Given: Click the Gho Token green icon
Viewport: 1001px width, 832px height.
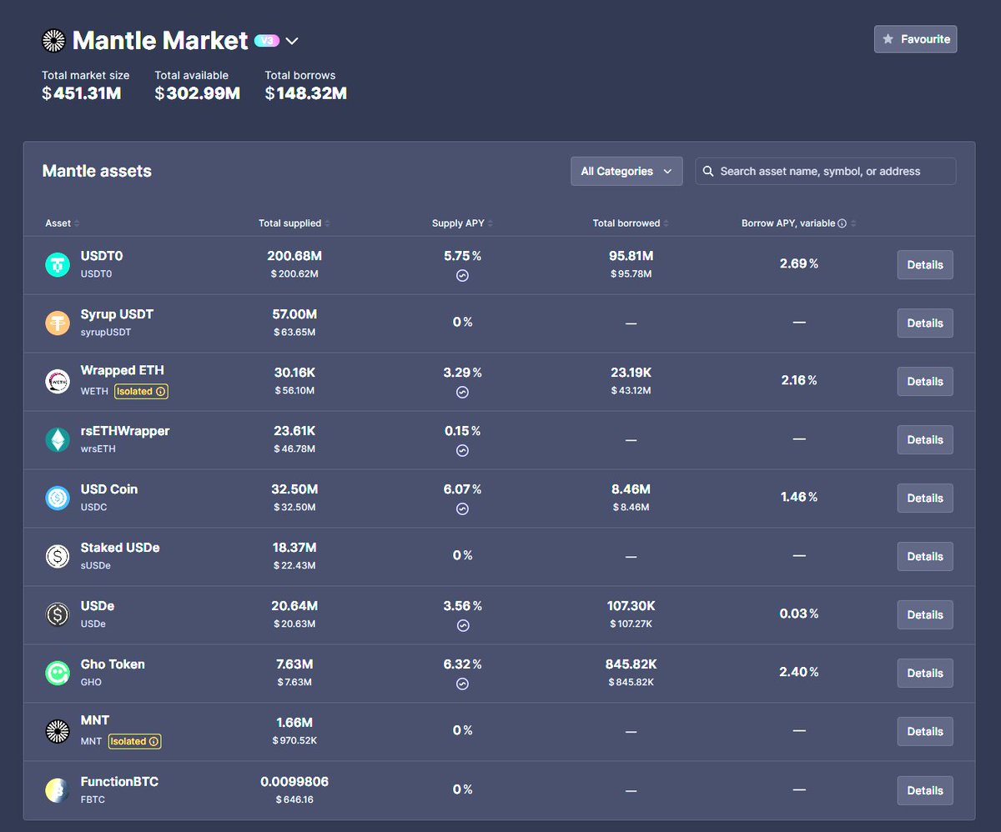Looking at the screenshot, I should coord(58,674).
